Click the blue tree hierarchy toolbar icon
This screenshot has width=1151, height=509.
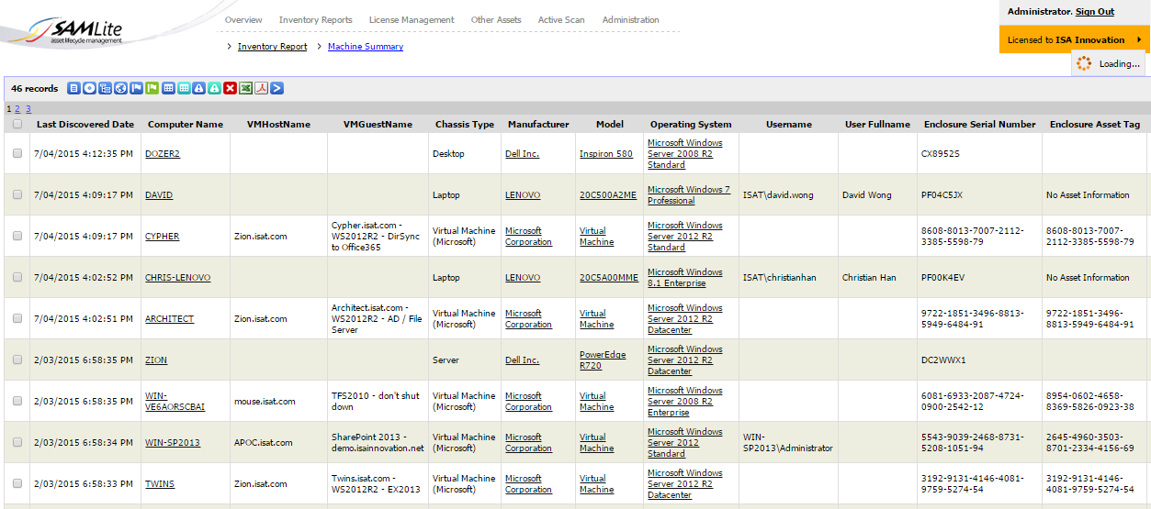105,88
